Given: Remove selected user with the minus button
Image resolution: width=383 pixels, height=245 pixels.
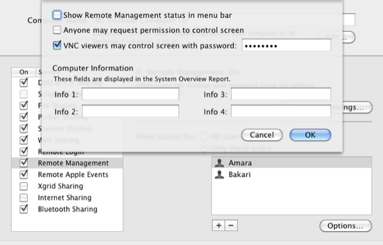Looking at the screenshot, I should click(x=231, y=225).
